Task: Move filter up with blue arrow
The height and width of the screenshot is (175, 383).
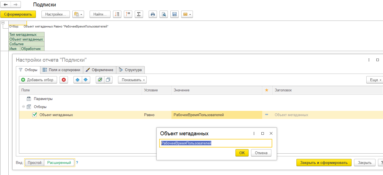Action: (78, 80)
